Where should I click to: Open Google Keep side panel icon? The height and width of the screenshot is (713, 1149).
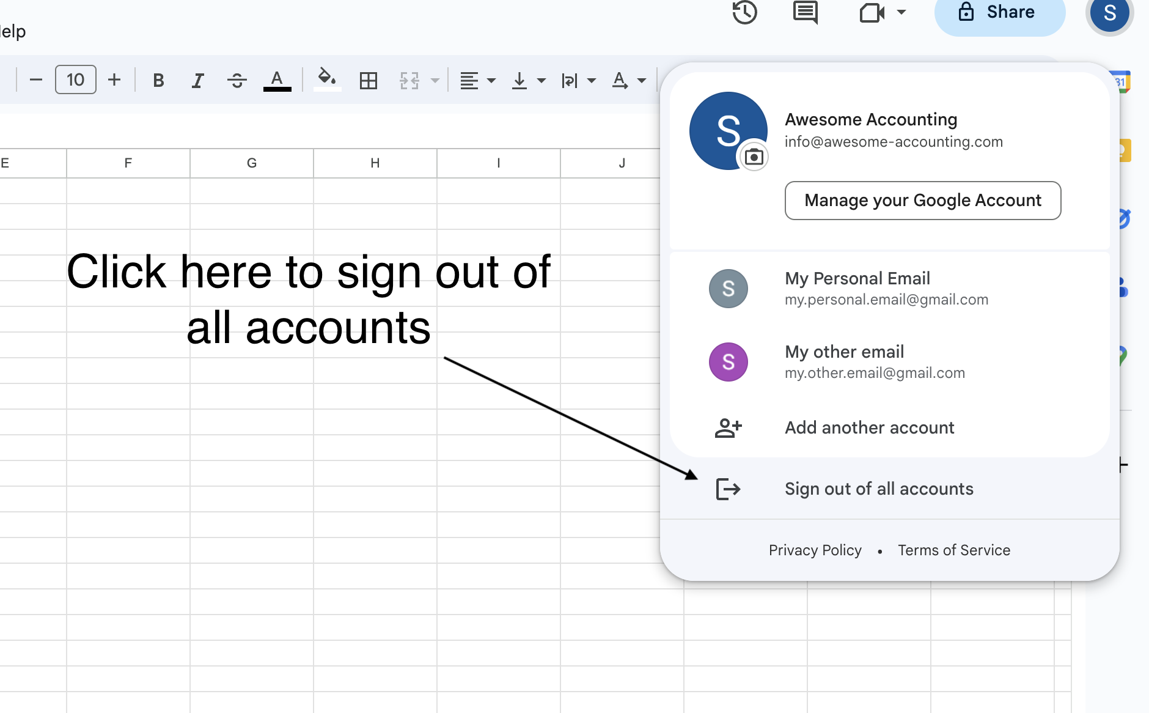coord(1124,150)
